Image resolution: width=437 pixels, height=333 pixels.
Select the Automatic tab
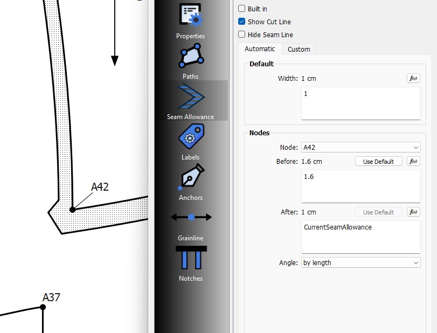pyautogui.click(x=260, y=49)
